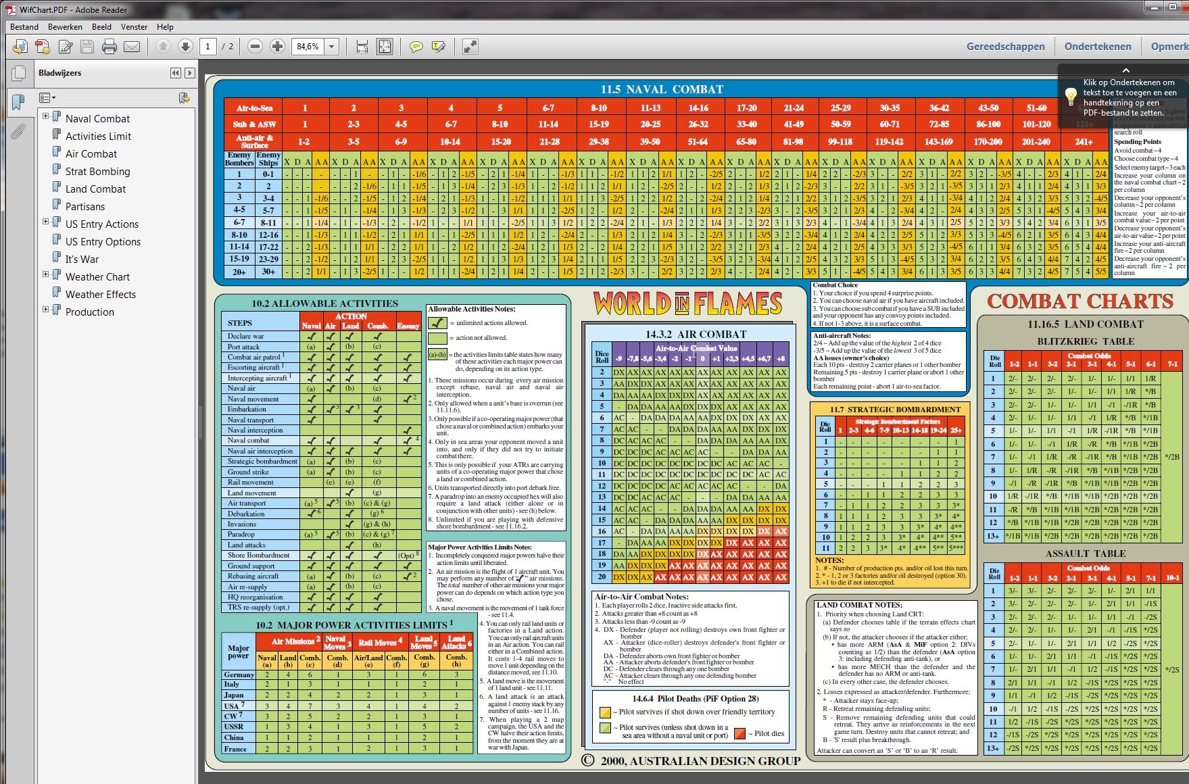Expand the US Entry Actions bookmark

[x=45, y=222]
